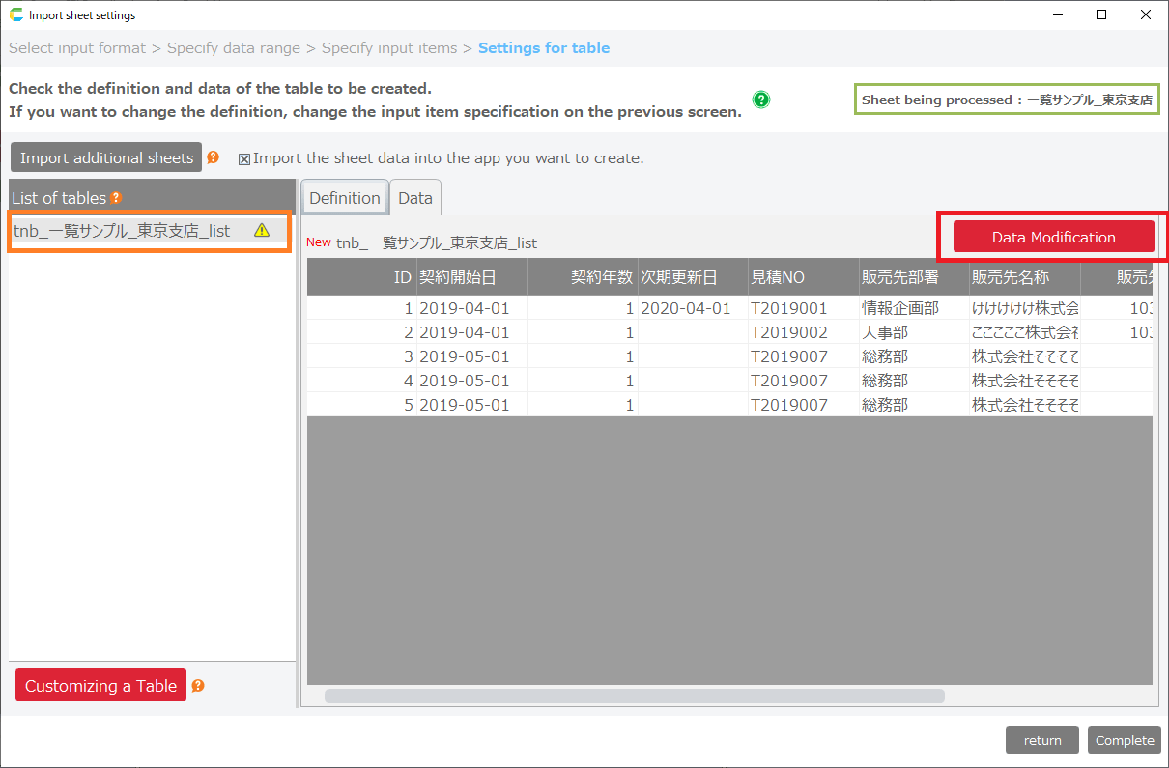Click the horizontal scrollbar under data grid
Image resolution: width=1169 pixels, height=768 pixels.
click(634, 696)
